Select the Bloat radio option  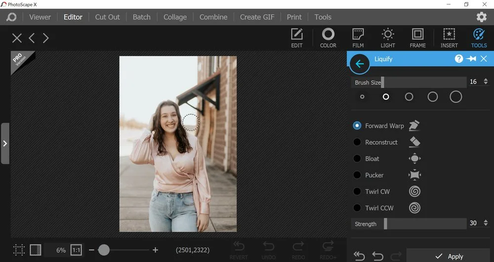pyautogui.click(x=357, y=158)
